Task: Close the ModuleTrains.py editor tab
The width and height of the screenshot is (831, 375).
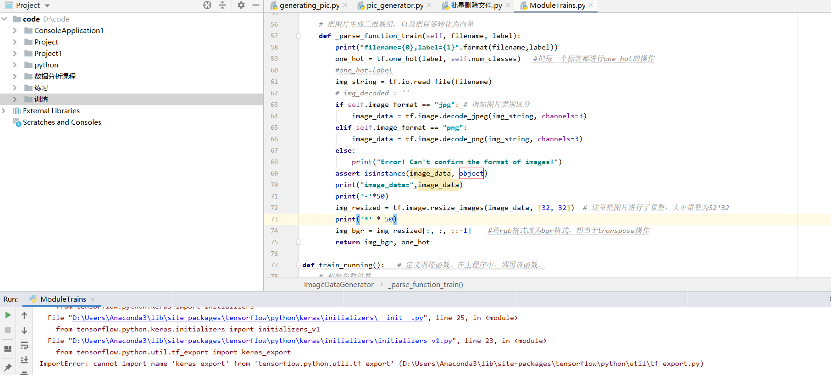Action: coord(591,5)
